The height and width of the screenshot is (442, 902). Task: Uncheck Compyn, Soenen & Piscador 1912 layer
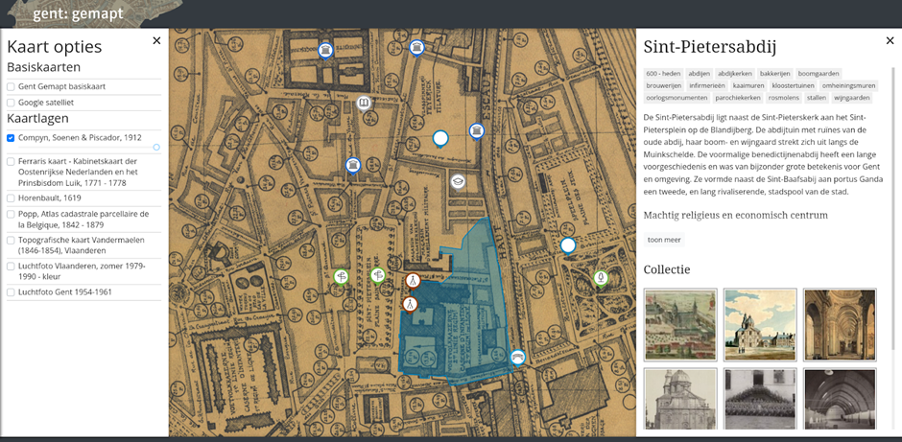click(x=11, y=138)
